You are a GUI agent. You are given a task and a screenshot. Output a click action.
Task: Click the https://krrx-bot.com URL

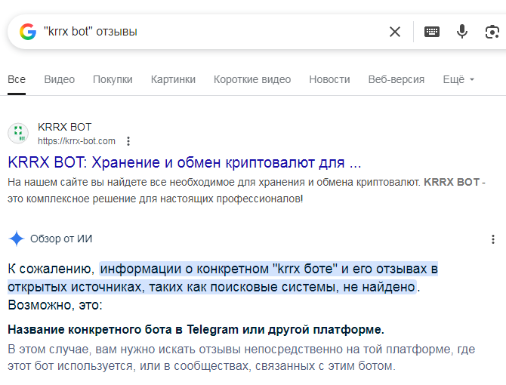click(76, 141)
